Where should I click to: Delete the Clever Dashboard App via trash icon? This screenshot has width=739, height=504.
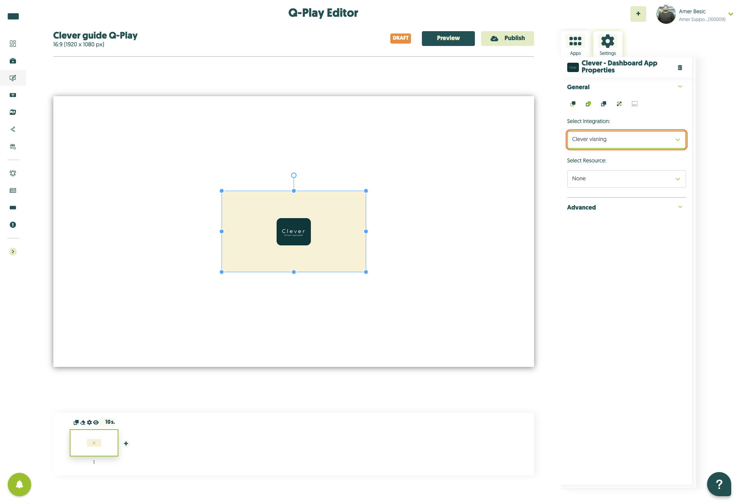[x=680, y=67]
